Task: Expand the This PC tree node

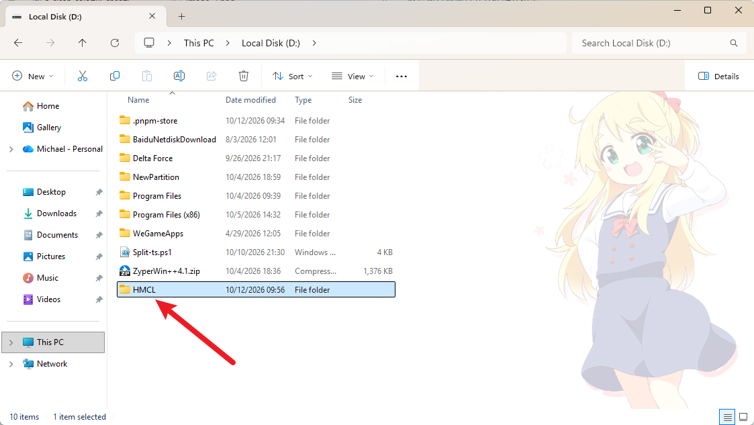Action: (x=11, y=342)
